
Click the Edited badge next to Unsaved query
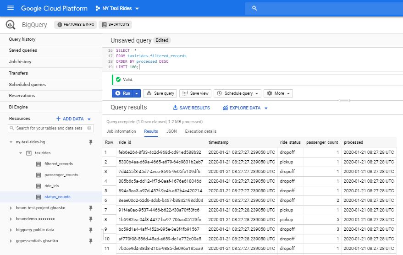pyautogui.click(x=162, y=40)
